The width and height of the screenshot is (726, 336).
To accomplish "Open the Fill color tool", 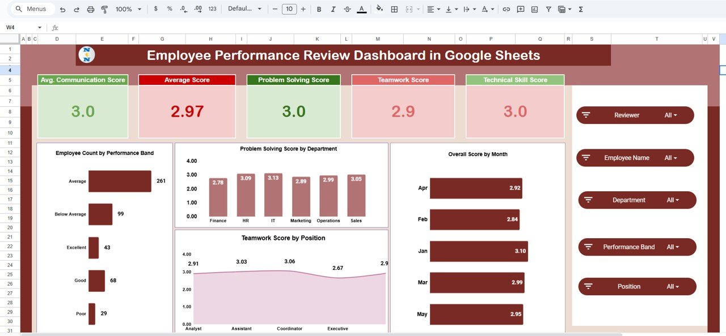I will [379, 9].
